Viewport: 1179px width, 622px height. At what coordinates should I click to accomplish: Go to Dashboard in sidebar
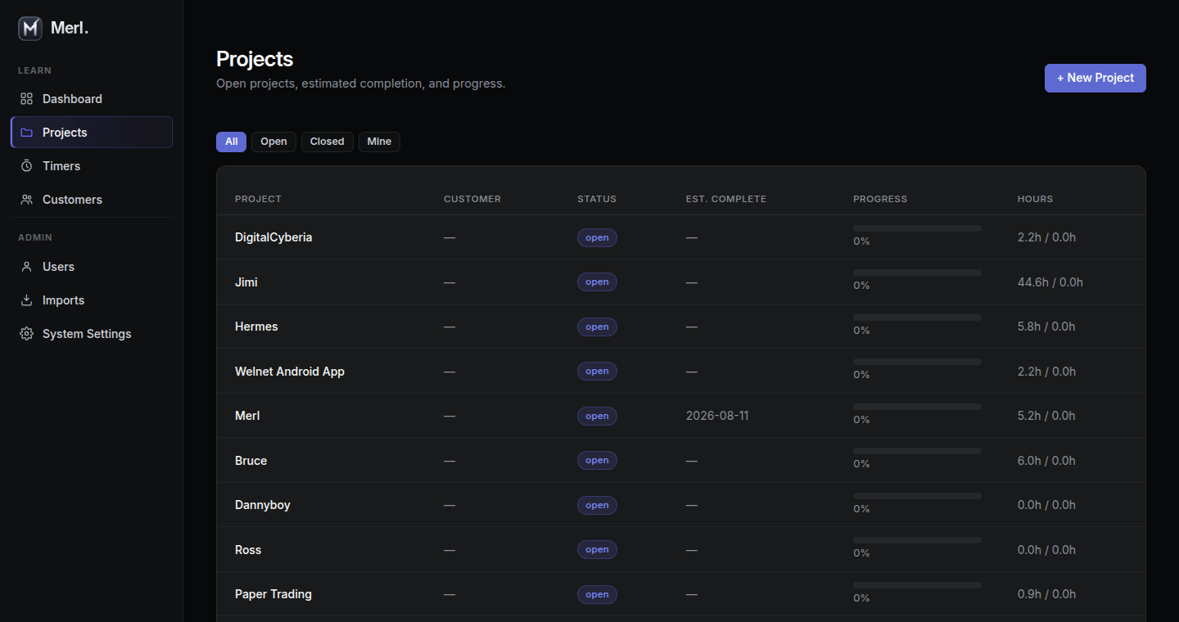(x=92, y=99)
